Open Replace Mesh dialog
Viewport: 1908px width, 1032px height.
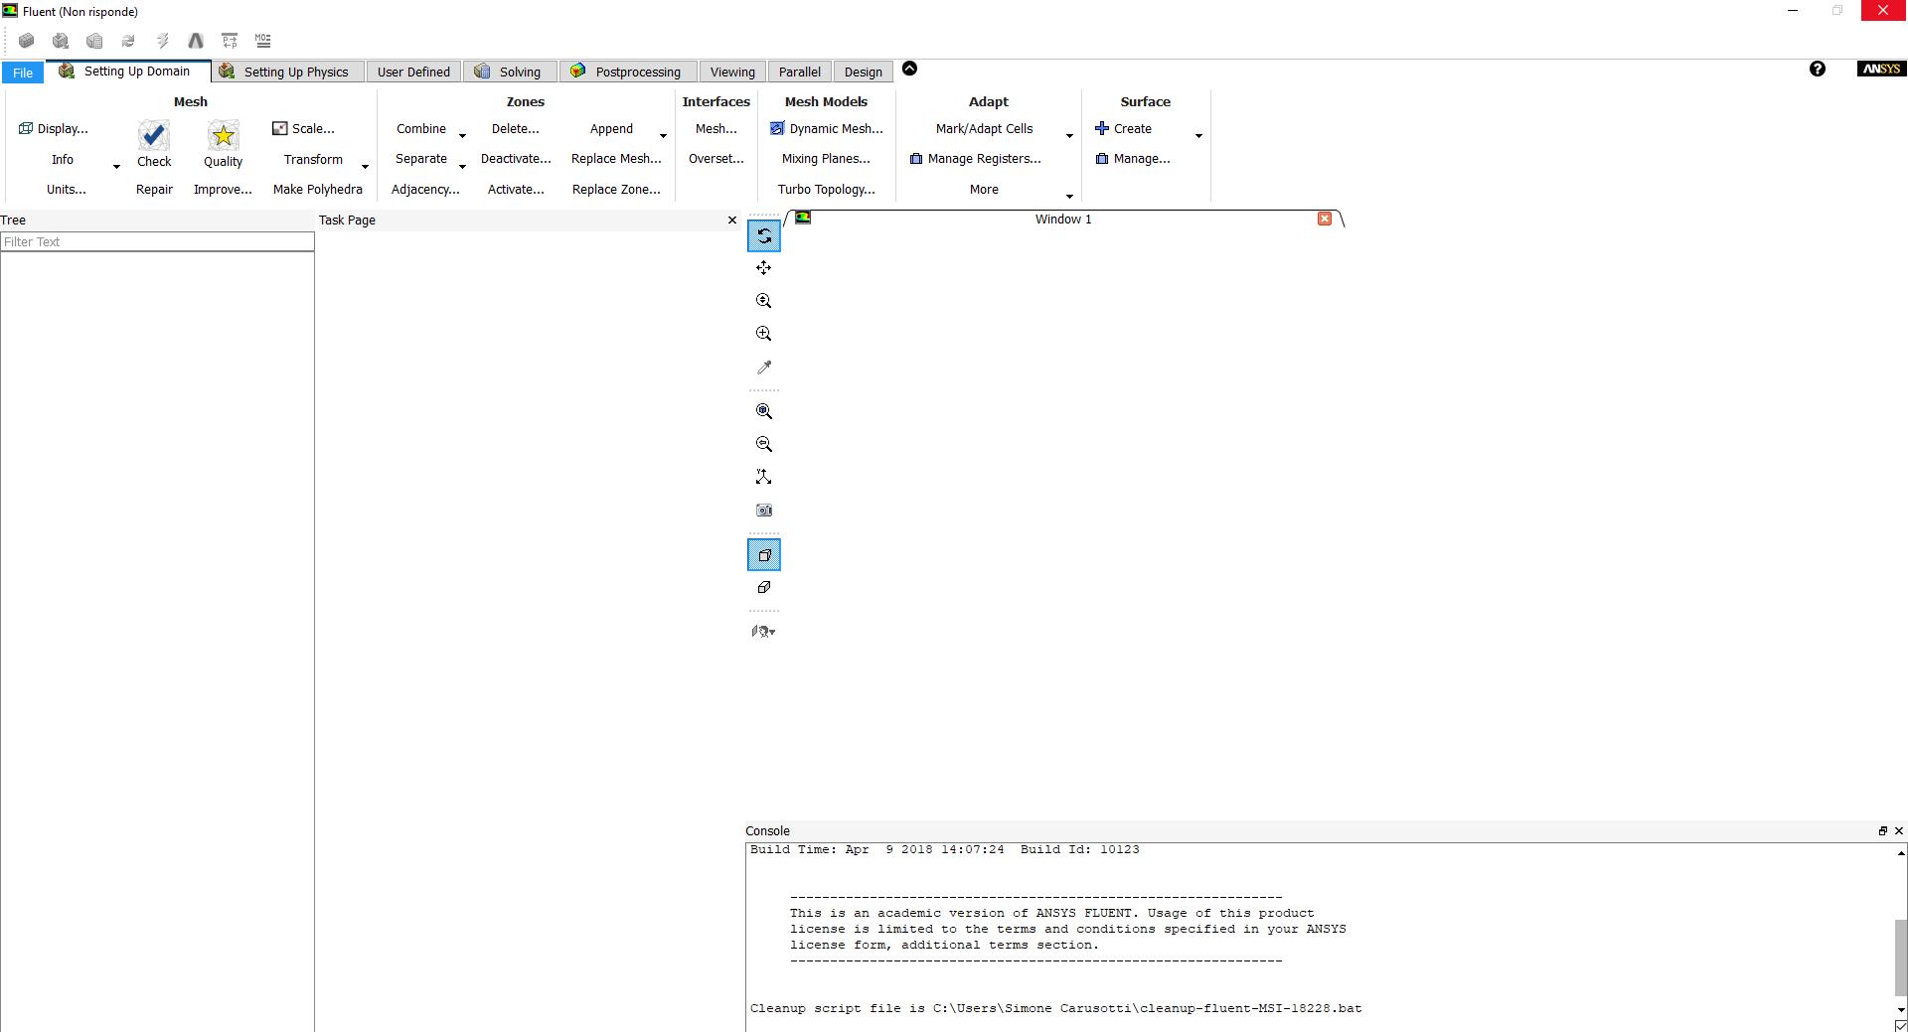[616, 159]
